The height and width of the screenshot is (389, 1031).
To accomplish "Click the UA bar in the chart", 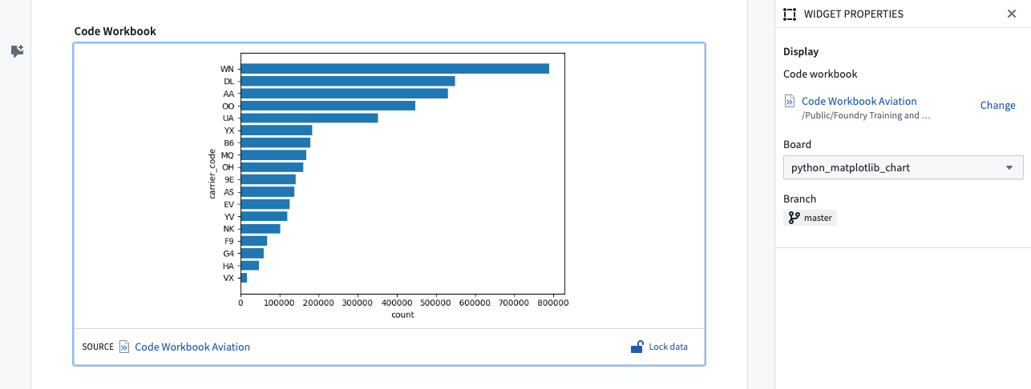I will tap(309, 118).
